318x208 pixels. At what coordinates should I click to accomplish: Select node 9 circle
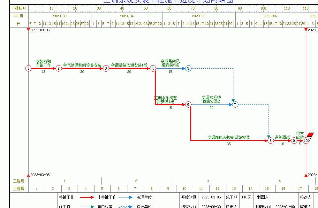294,141
